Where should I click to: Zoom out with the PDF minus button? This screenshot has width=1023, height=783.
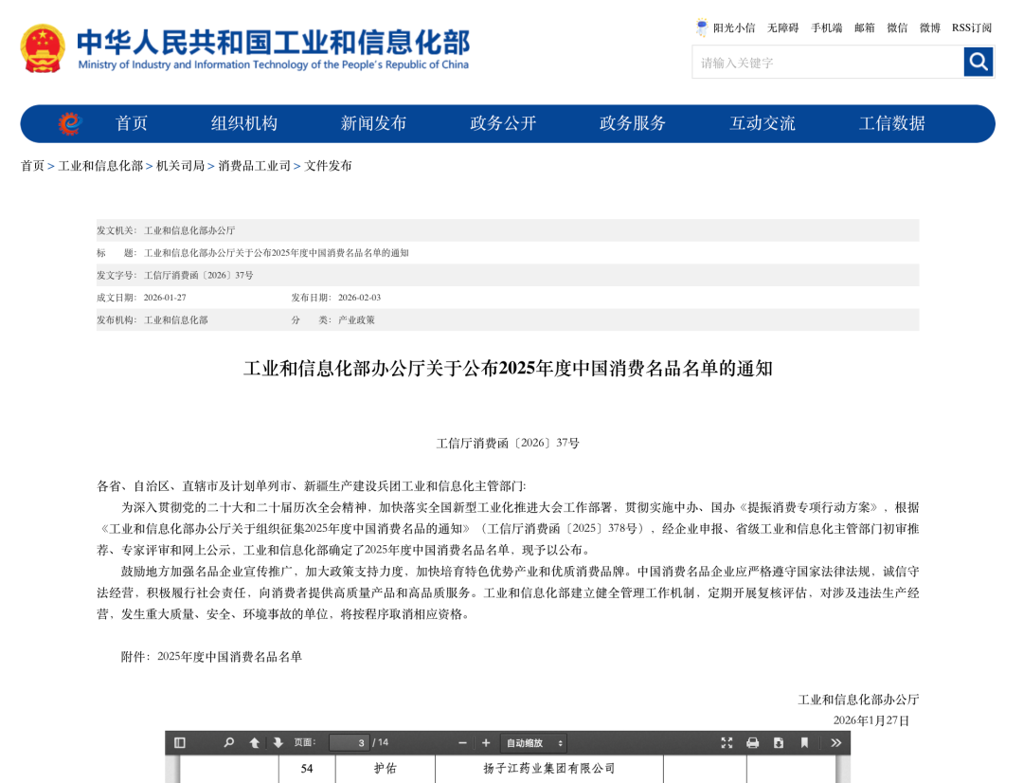coord(462,743)
